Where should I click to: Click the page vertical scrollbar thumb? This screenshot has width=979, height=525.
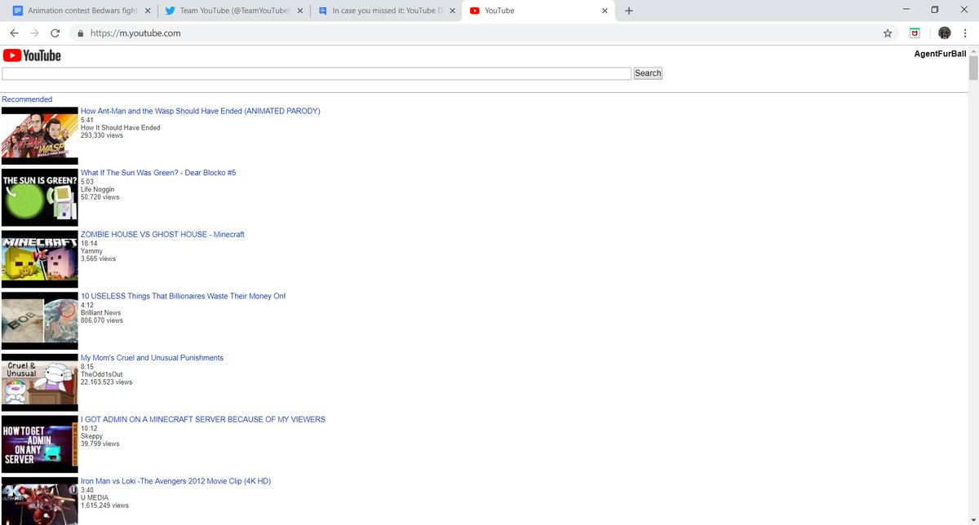pyautogui.click(x=972, y=69)
